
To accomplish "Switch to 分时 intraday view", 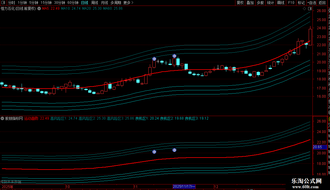I will [x=12, y=3].
